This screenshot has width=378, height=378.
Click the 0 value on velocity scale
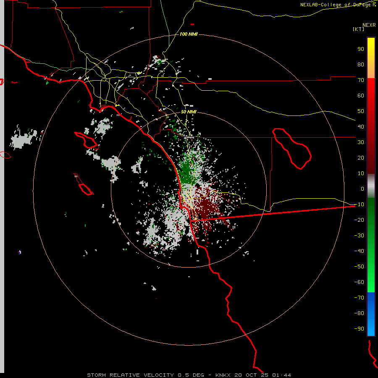click(362, 189)
